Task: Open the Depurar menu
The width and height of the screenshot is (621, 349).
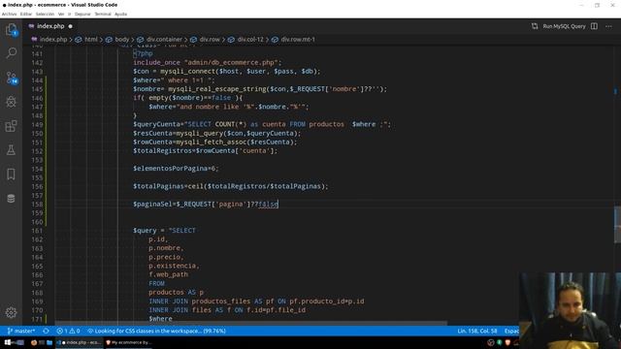Action: click(82, 14)
